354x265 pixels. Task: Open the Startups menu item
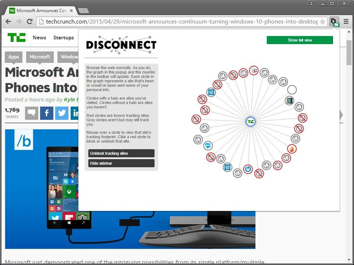click(64, 38)
